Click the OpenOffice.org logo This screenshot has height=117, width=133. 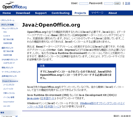pyautogui.click(x=14, y=6)
